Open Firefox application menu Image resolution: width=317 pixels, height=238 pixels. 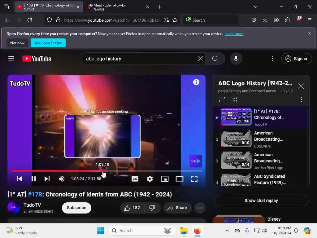pos(309,20)
